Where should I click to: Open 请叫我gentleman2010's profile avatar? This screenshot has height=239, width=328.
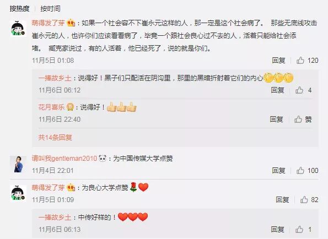pos(18,164)
